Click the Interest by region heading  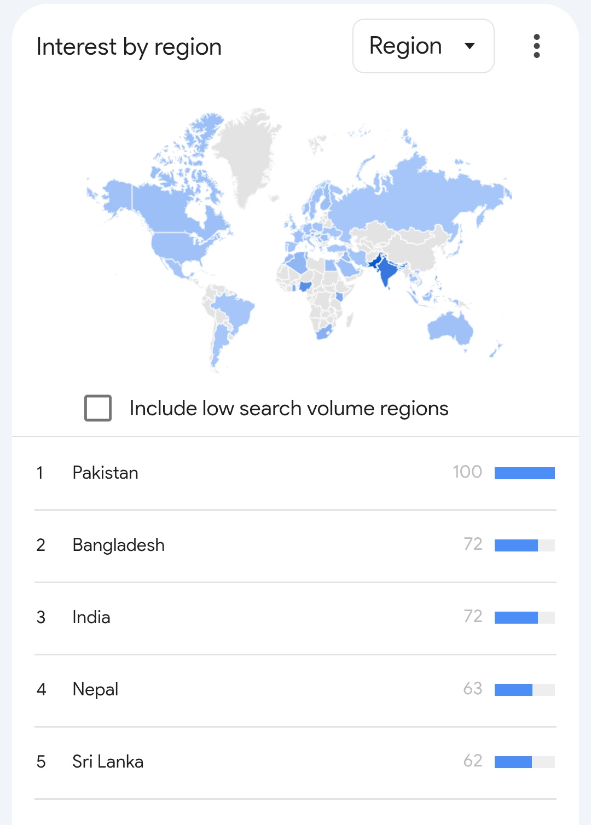(x=129, y=47)
